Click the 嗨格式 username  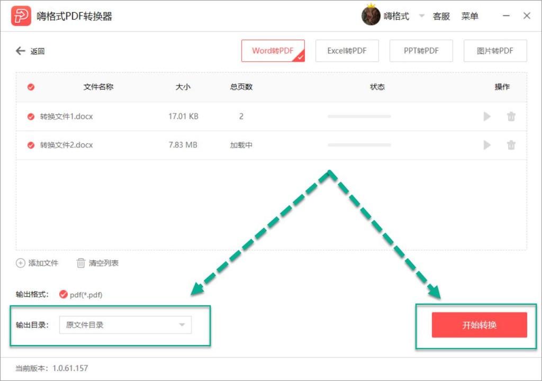click(x=396, y=16)
